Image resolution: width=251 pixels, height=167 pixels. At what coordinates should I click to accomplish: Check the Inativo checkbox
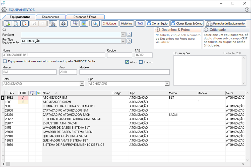click(x=141, y=62)
